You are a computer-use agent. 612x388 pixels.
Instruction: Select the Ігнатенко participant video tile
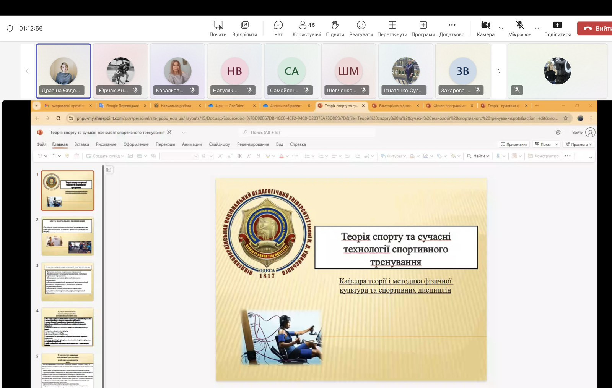[x=405, y=71]
